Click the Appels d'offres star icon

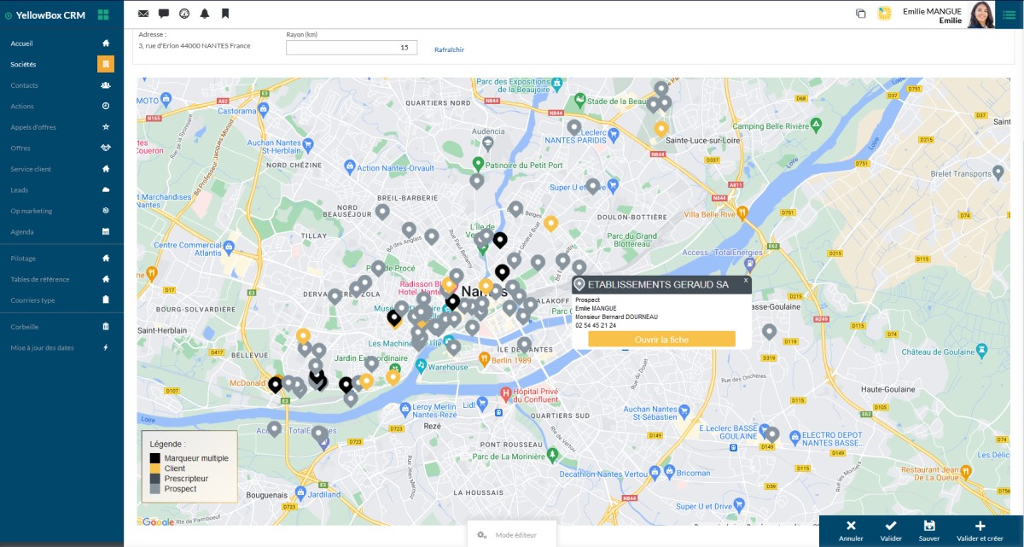point(106,127)
